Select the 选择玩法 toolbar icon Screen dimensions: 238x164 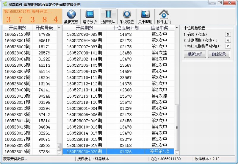pyautogui.click(x=108, y=15)
